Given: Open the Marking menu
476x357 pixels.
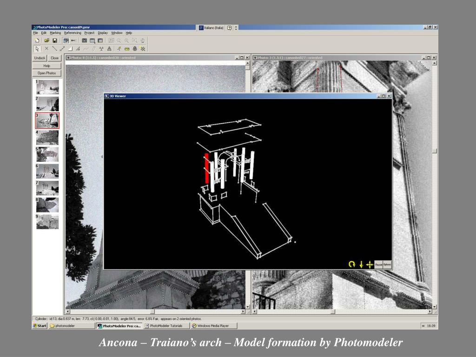Looking at the screenshot, I should pos(55,33).
